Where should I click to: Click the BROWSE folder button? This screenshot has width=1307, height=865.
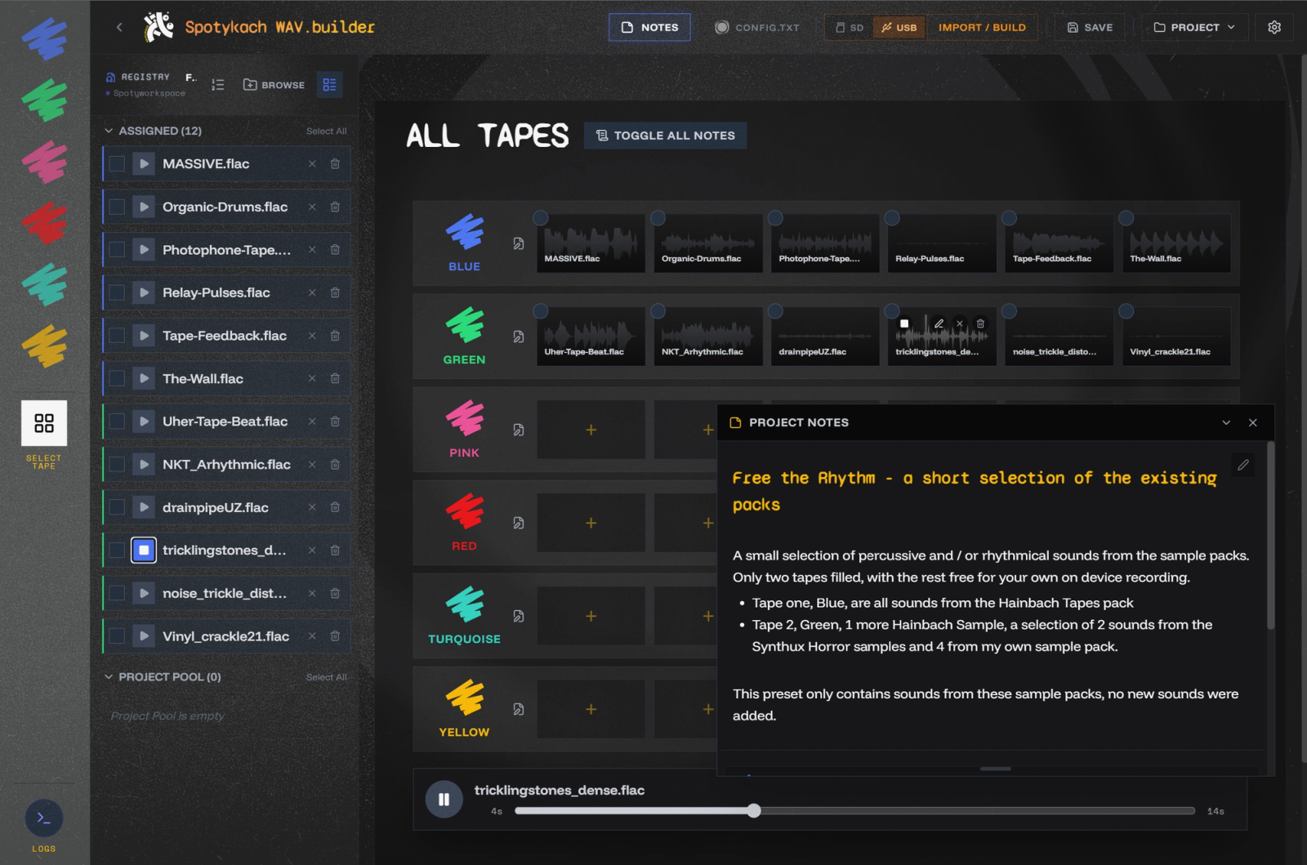click(x=274, y=84)
